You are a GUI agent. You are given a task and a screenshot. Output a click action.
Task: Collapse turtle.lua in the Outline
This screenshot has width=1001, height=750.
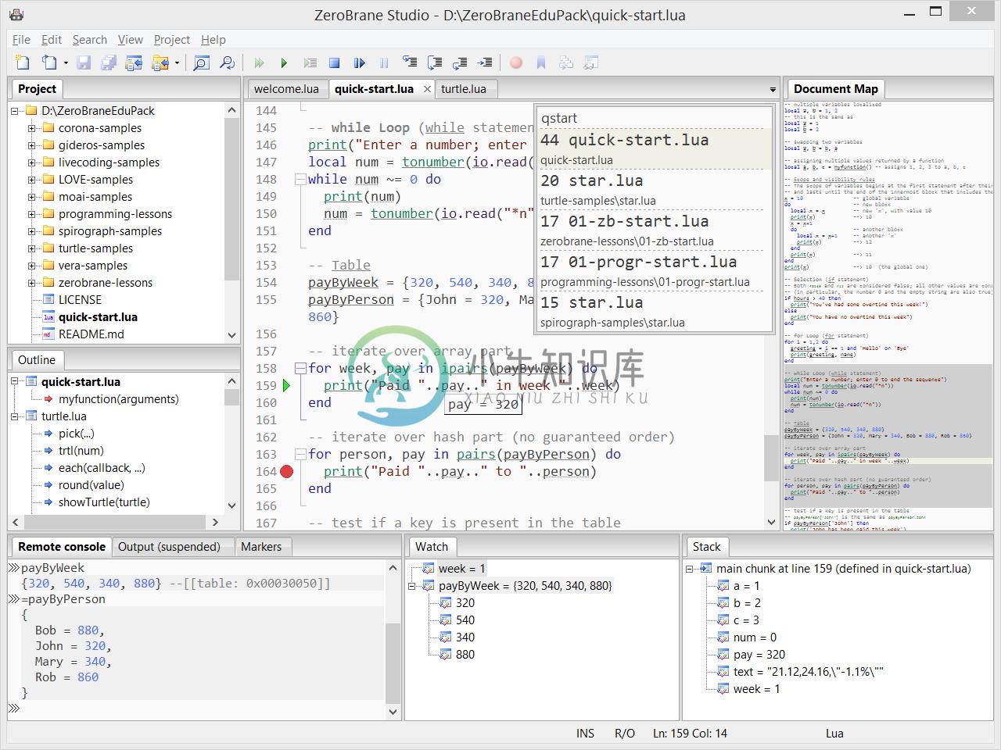(x=15, y=416)
